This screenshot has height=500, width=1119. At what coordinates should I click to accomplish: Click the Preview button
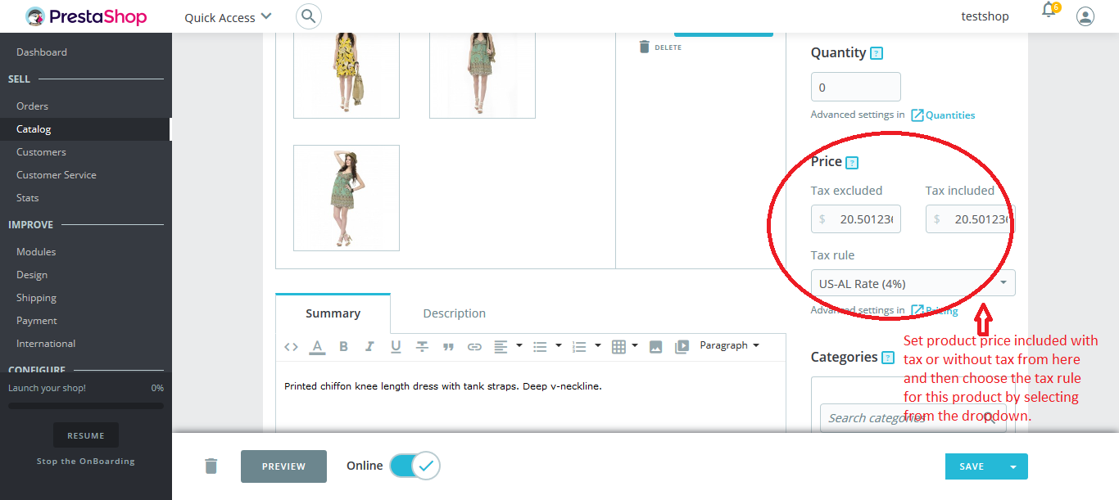coord(283,466)
